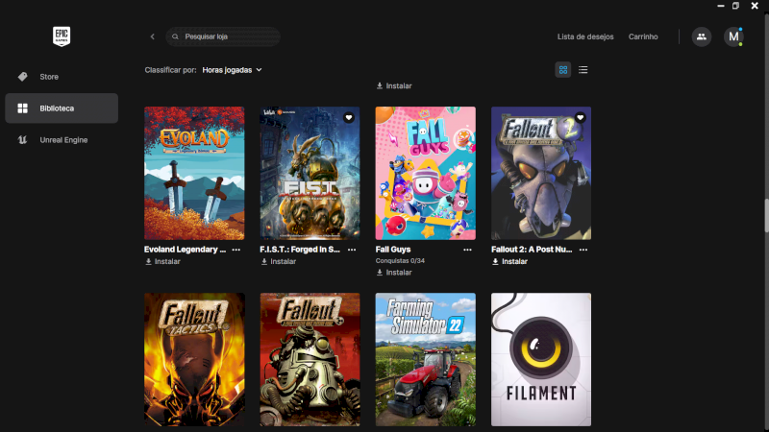Viewport: 769px width, 432px height.
Task: Click the search magnifier icon
Action: [175, 36]
